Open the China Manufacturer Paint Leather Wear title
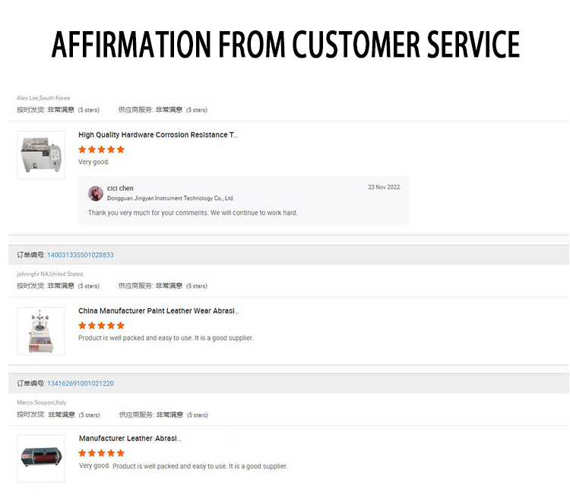570x498 pixels. (x=158, y=311)
